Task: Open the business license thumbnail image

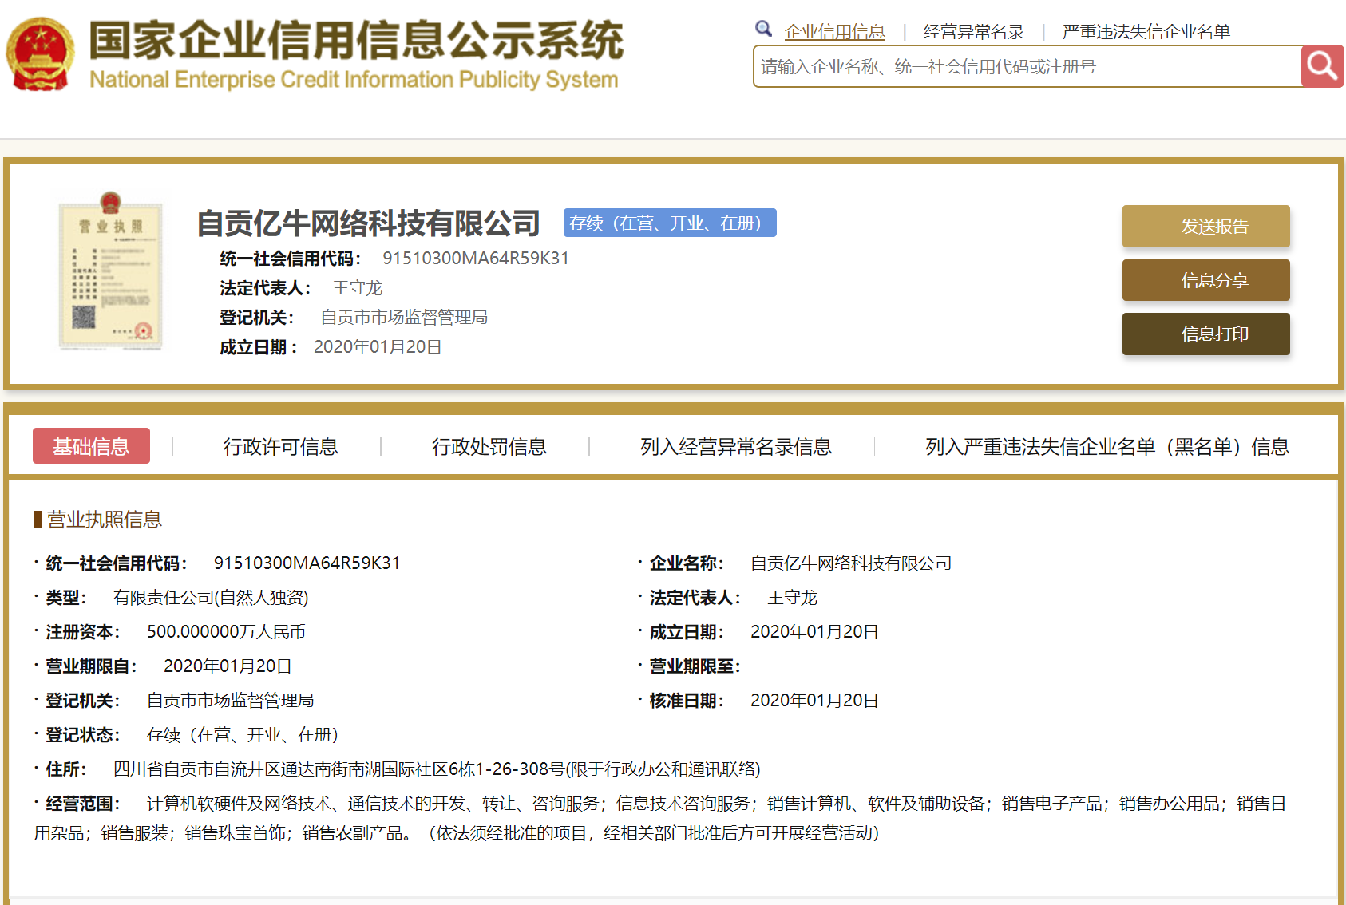Action: click(x=111, y=271)
